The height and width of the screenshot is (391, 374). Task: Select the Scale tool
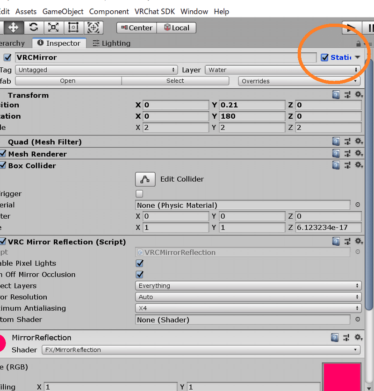click(x=53, y=27)
